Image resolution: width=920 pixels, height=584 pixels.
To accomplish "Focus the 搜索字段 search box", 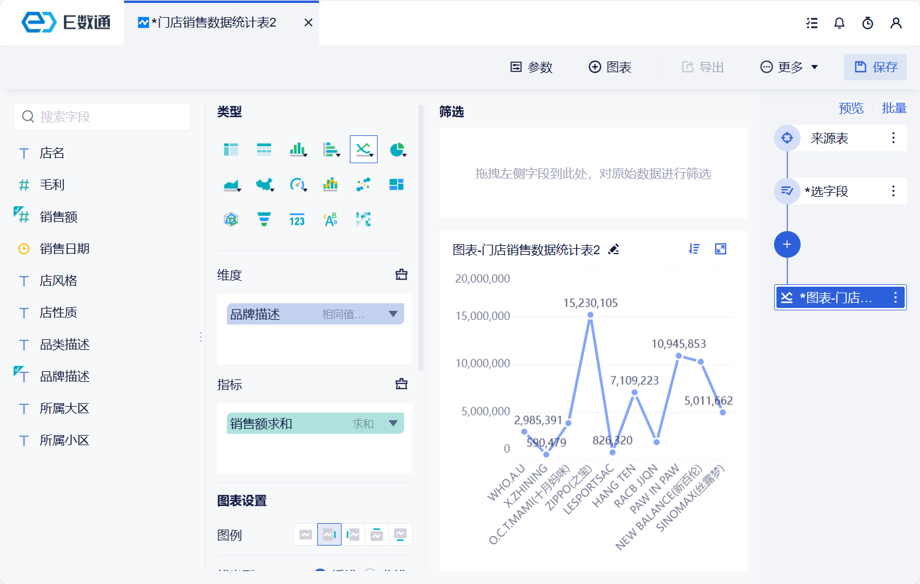I will tap(102, 116).
